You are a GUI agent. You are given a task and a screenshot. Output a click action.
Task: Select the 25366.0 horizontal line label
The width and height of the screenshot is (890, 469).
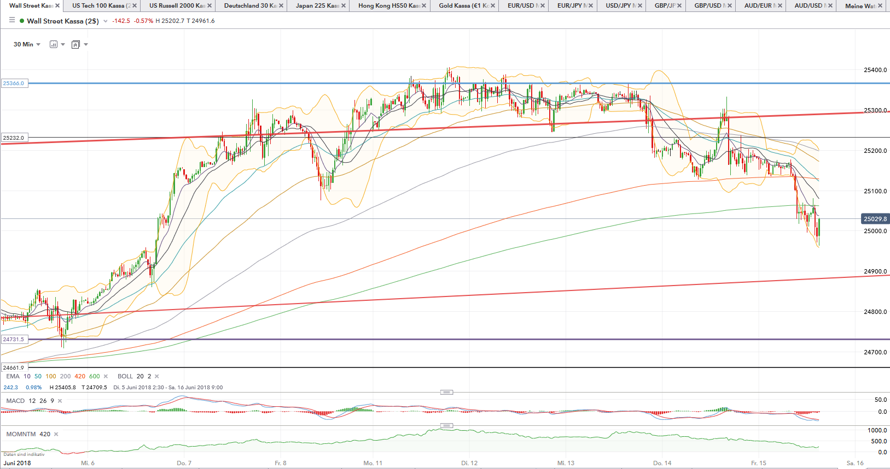tap(14, 84)
